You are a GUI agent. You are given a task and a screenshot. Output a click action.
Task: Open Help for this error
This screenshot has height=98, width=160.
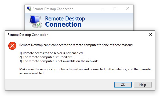click(x=143, y=85)
